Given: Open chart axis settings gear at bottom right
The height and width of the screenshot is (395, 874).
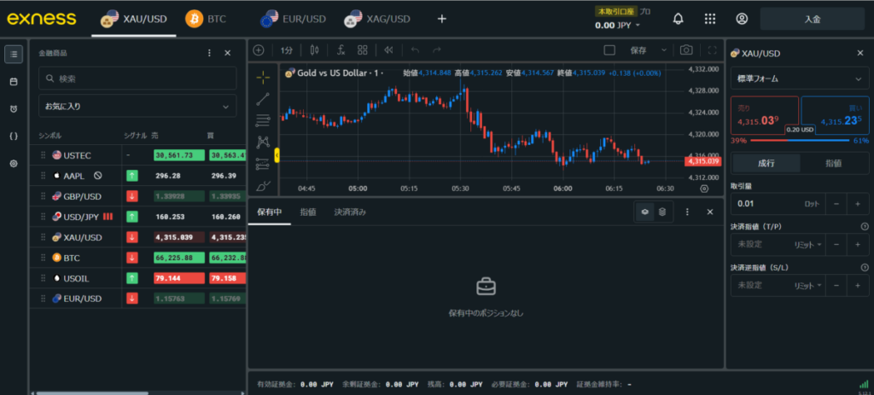Looking at the screenshot, I should (x=704, y=189).
